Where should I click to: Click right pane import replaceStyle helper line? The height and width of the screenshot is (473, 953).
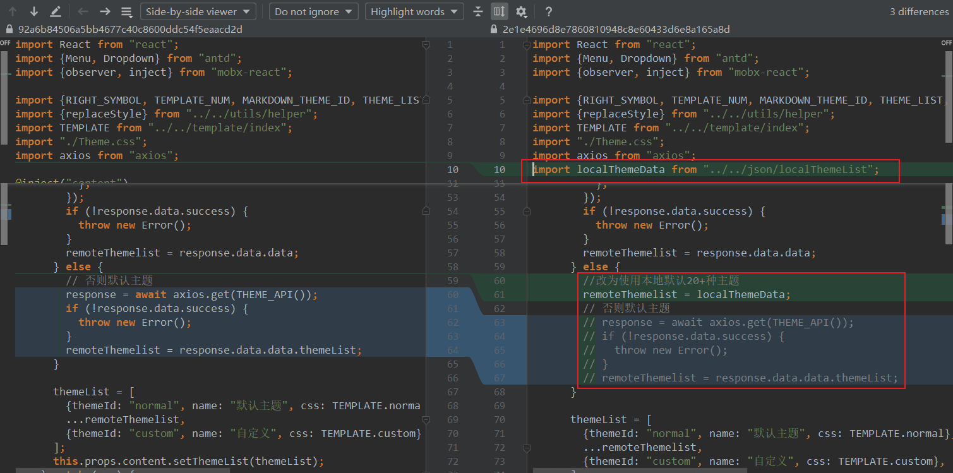[683, 114]
